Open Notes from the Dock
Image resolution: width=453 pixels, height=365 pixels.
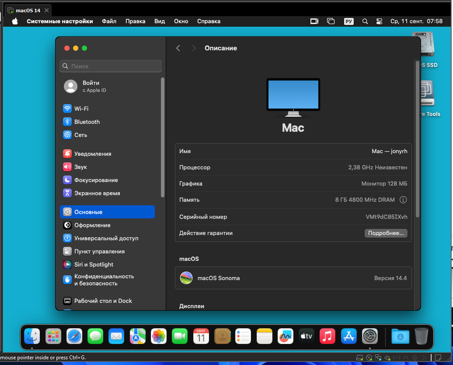264,336
